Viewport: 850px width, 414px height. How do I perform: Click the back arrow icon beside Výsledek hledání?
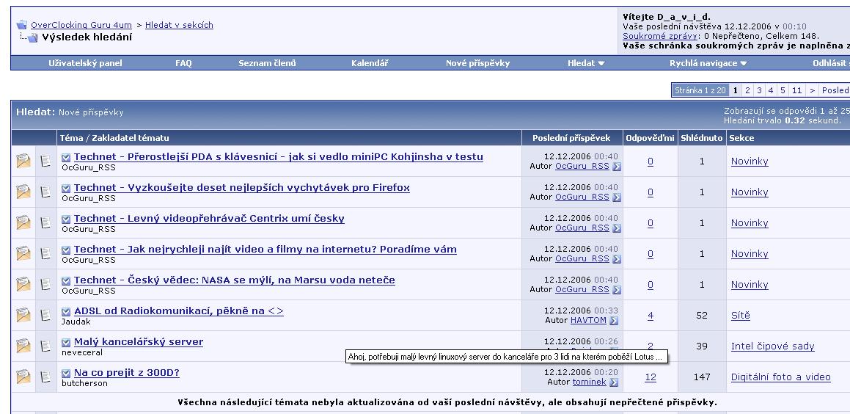click(x=32, y=37)
